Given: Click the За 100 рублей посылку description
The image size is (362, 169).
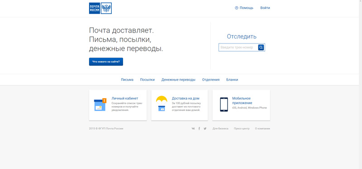Looking at the screenshot, I should tap(186, 106).
